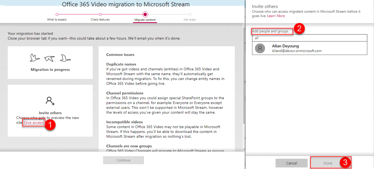Click the 'What to expect' step circle
374x169 pixels.
pyautogui.click(x=57, y=14)
